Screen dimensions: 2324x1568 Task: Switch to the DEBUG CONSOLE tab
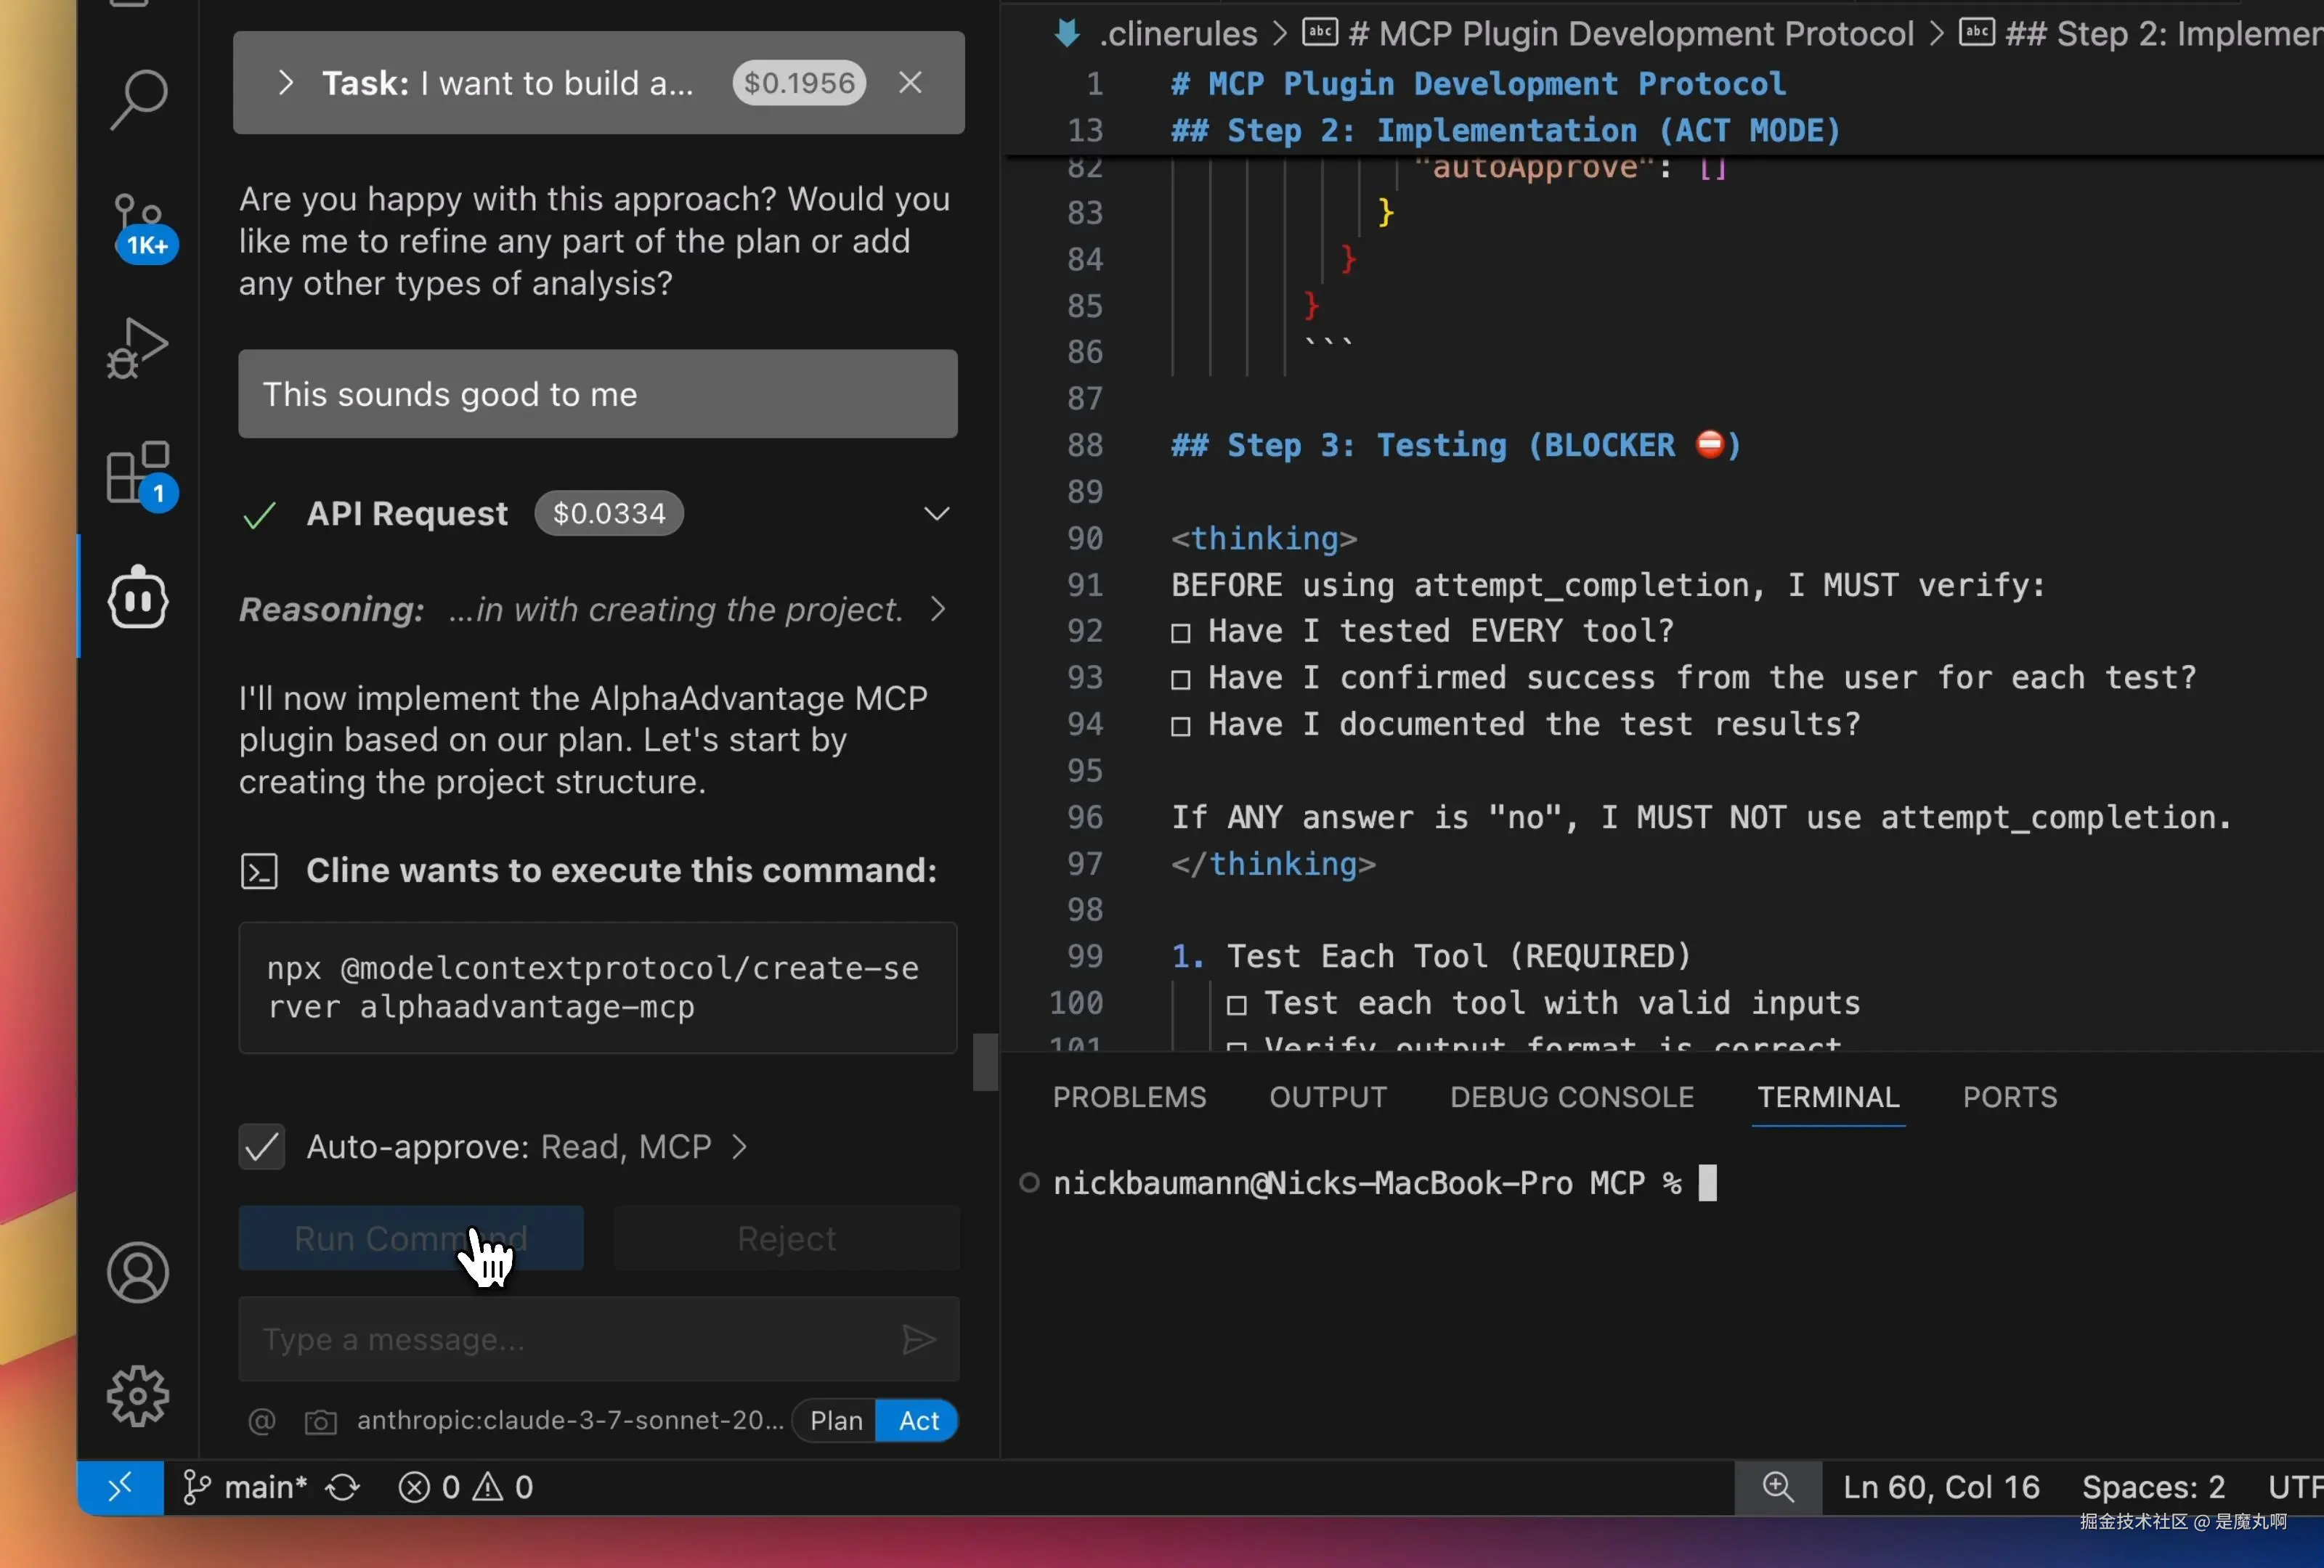(x=1571, y=1098)
